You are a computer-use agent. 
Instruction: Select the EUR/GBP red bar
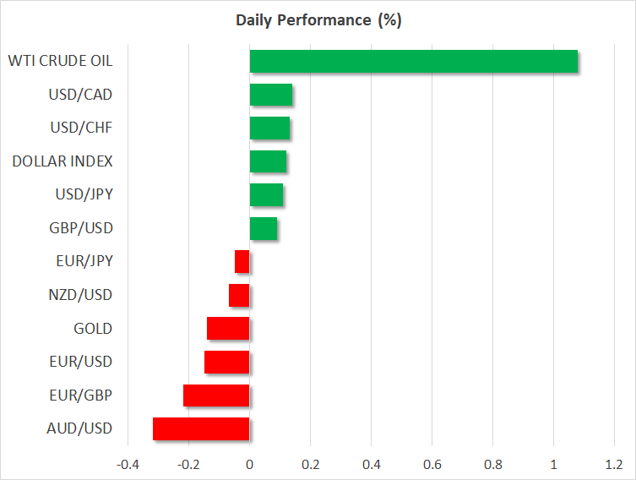pos(216,395)
